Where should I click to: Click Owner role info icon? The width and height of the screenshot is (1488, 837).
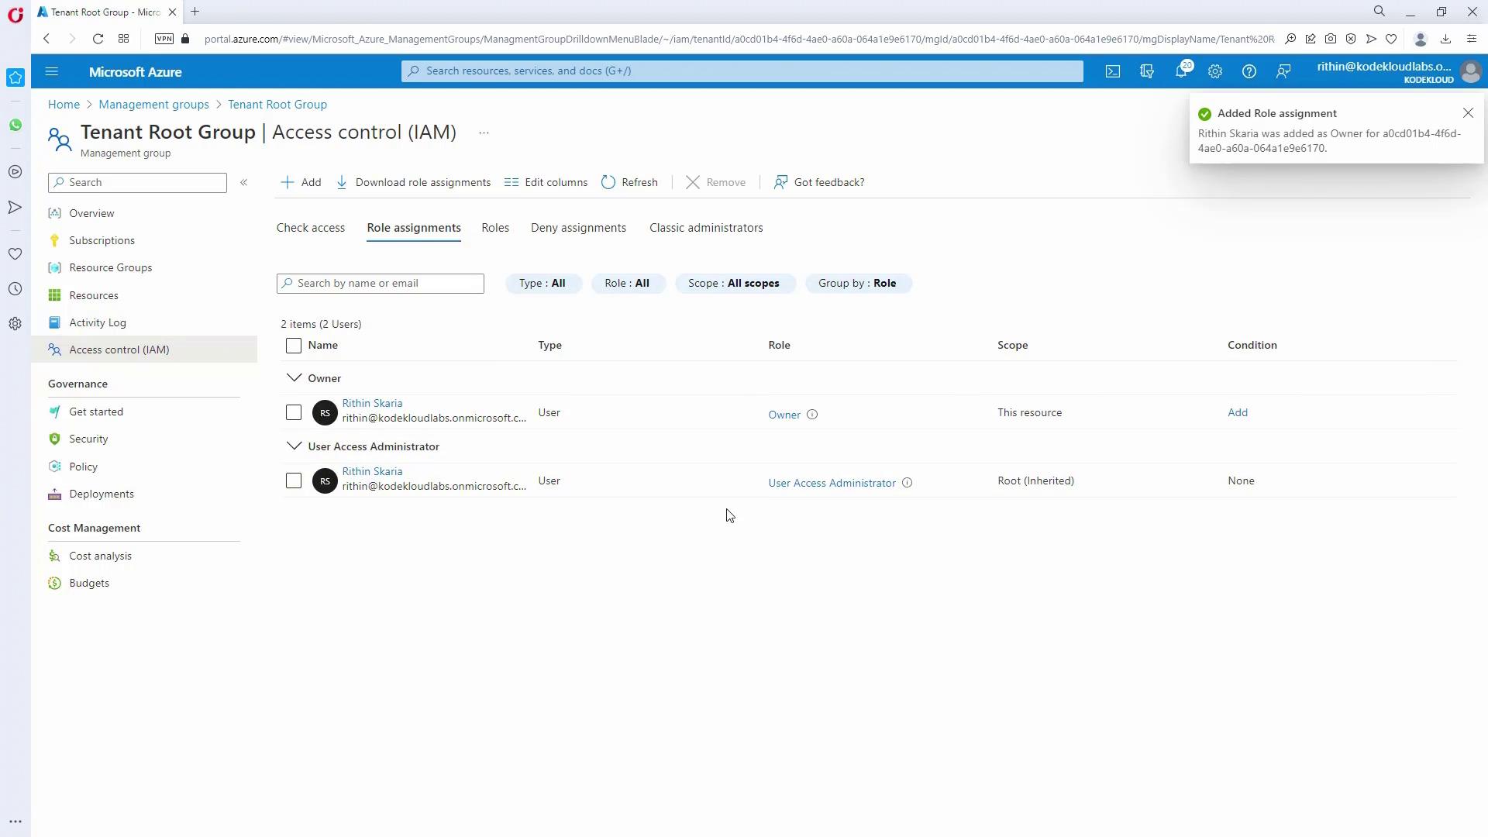812,415
